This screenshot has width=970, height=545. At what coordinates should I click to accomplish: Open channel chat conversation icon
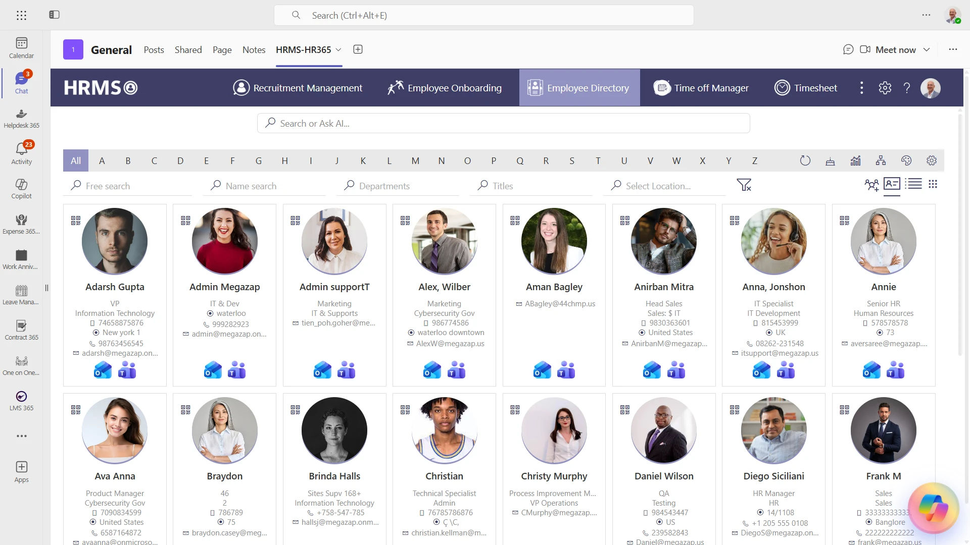coord(848,49)
